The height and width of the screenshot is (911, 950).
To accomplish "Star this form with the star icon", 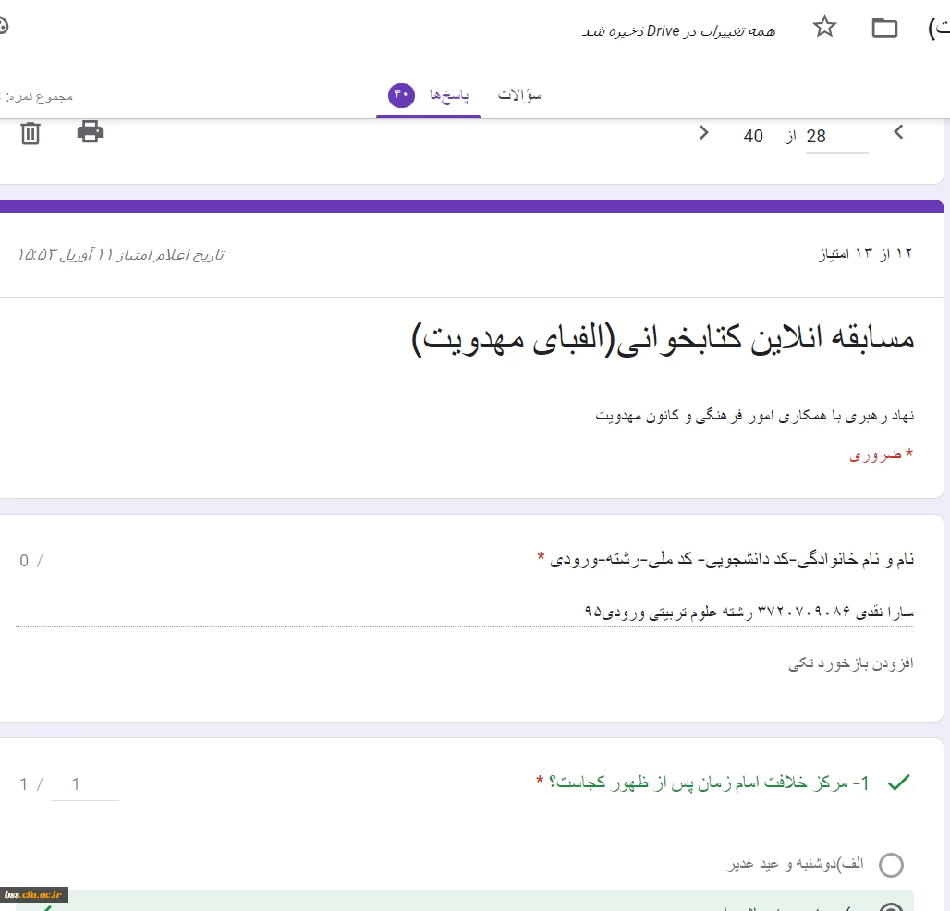I will tap(824, 28).
